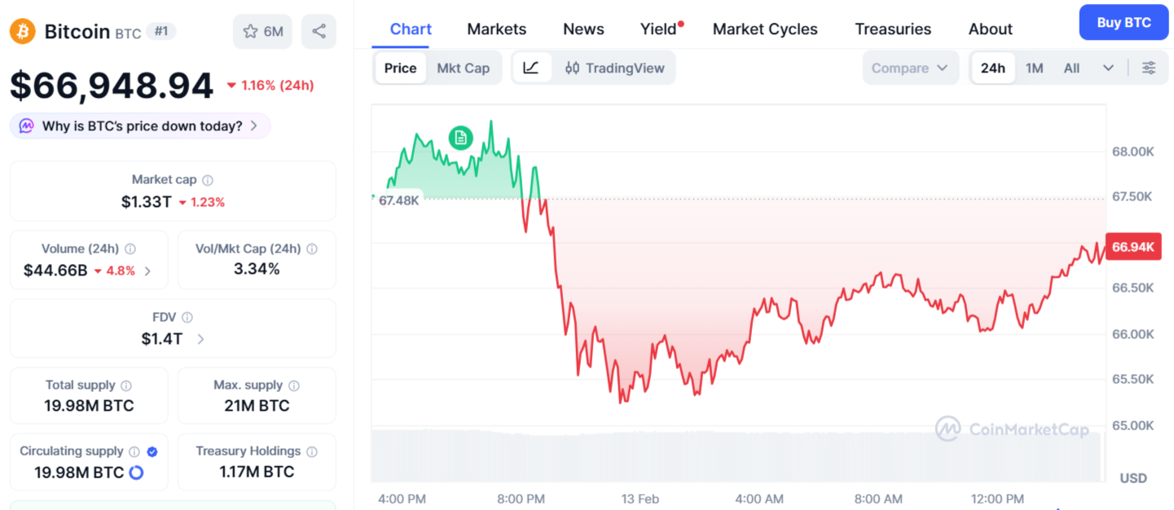Click the Buy BTC button

click(x=1123, y=23)
